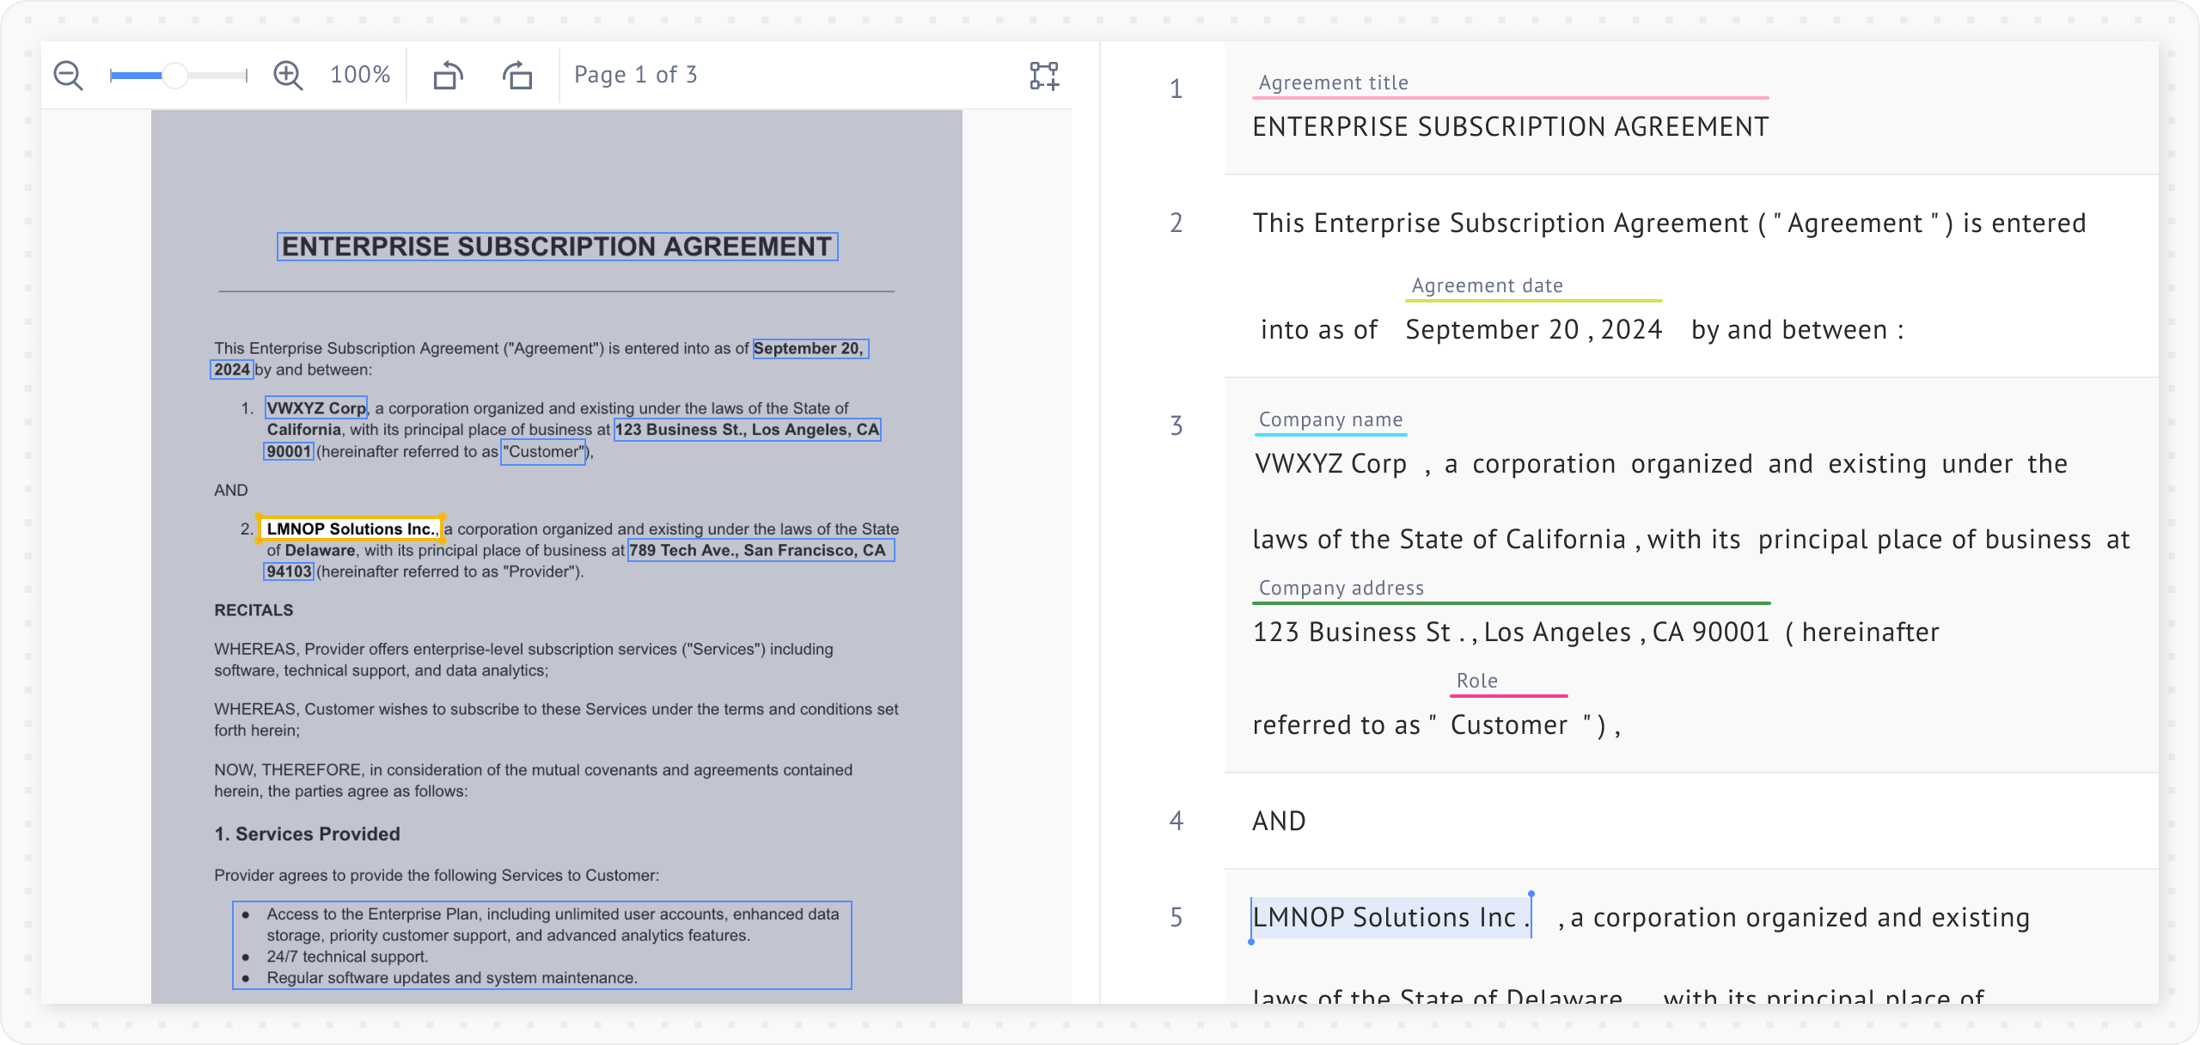Click the zoom out magnifier icon
Screen dimensions: 2200x1045
[x=68, y=76]
